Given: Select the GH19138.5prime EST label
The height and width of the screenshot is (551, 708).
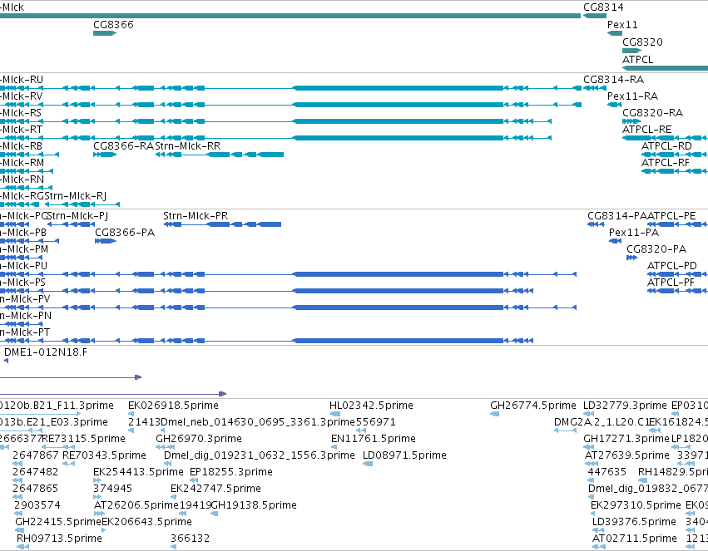Looking at the screenshot, I should pos(254,505).
